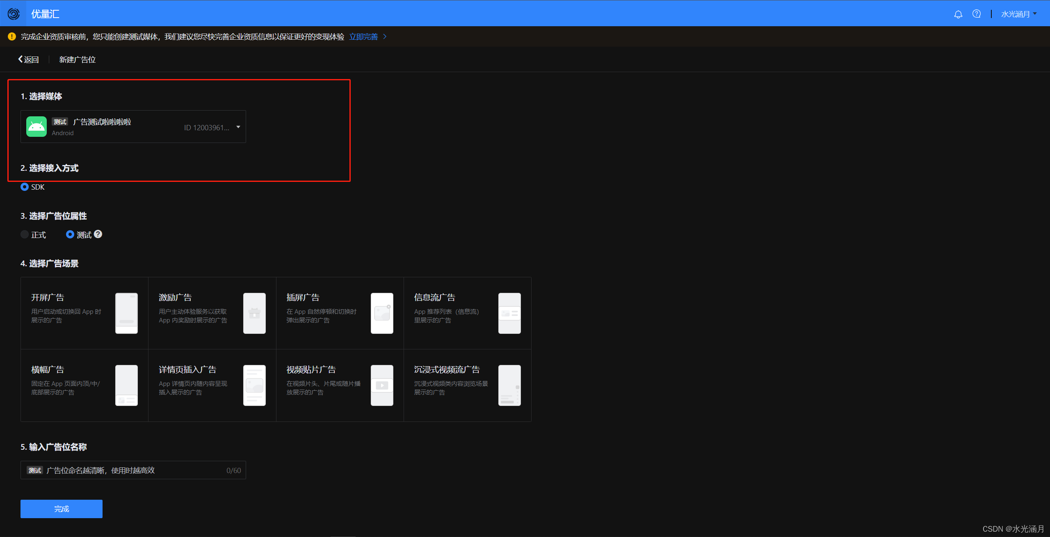1050x537 pixels.
Task: Focus the ad slot name input field
Action: pos(135,470)
